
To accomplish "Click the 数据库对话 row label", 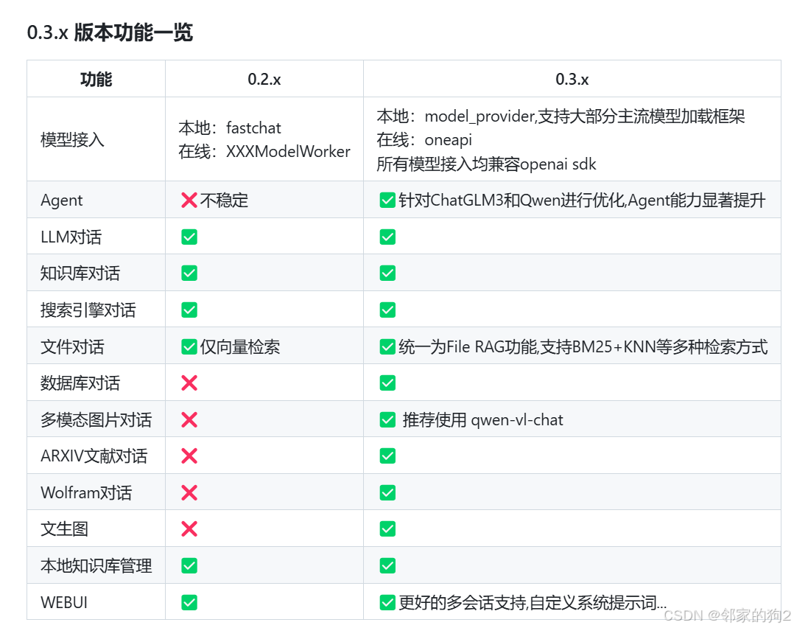I will click(x=80, y=383).
